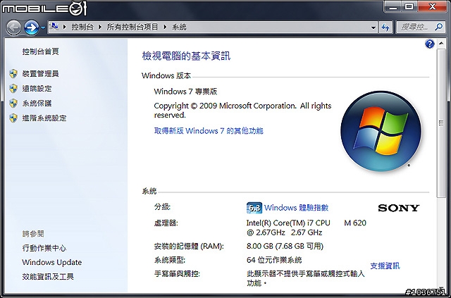Select the Windows 7 專業版 text
Screen dimensions: 451x298
click(185, 92)
